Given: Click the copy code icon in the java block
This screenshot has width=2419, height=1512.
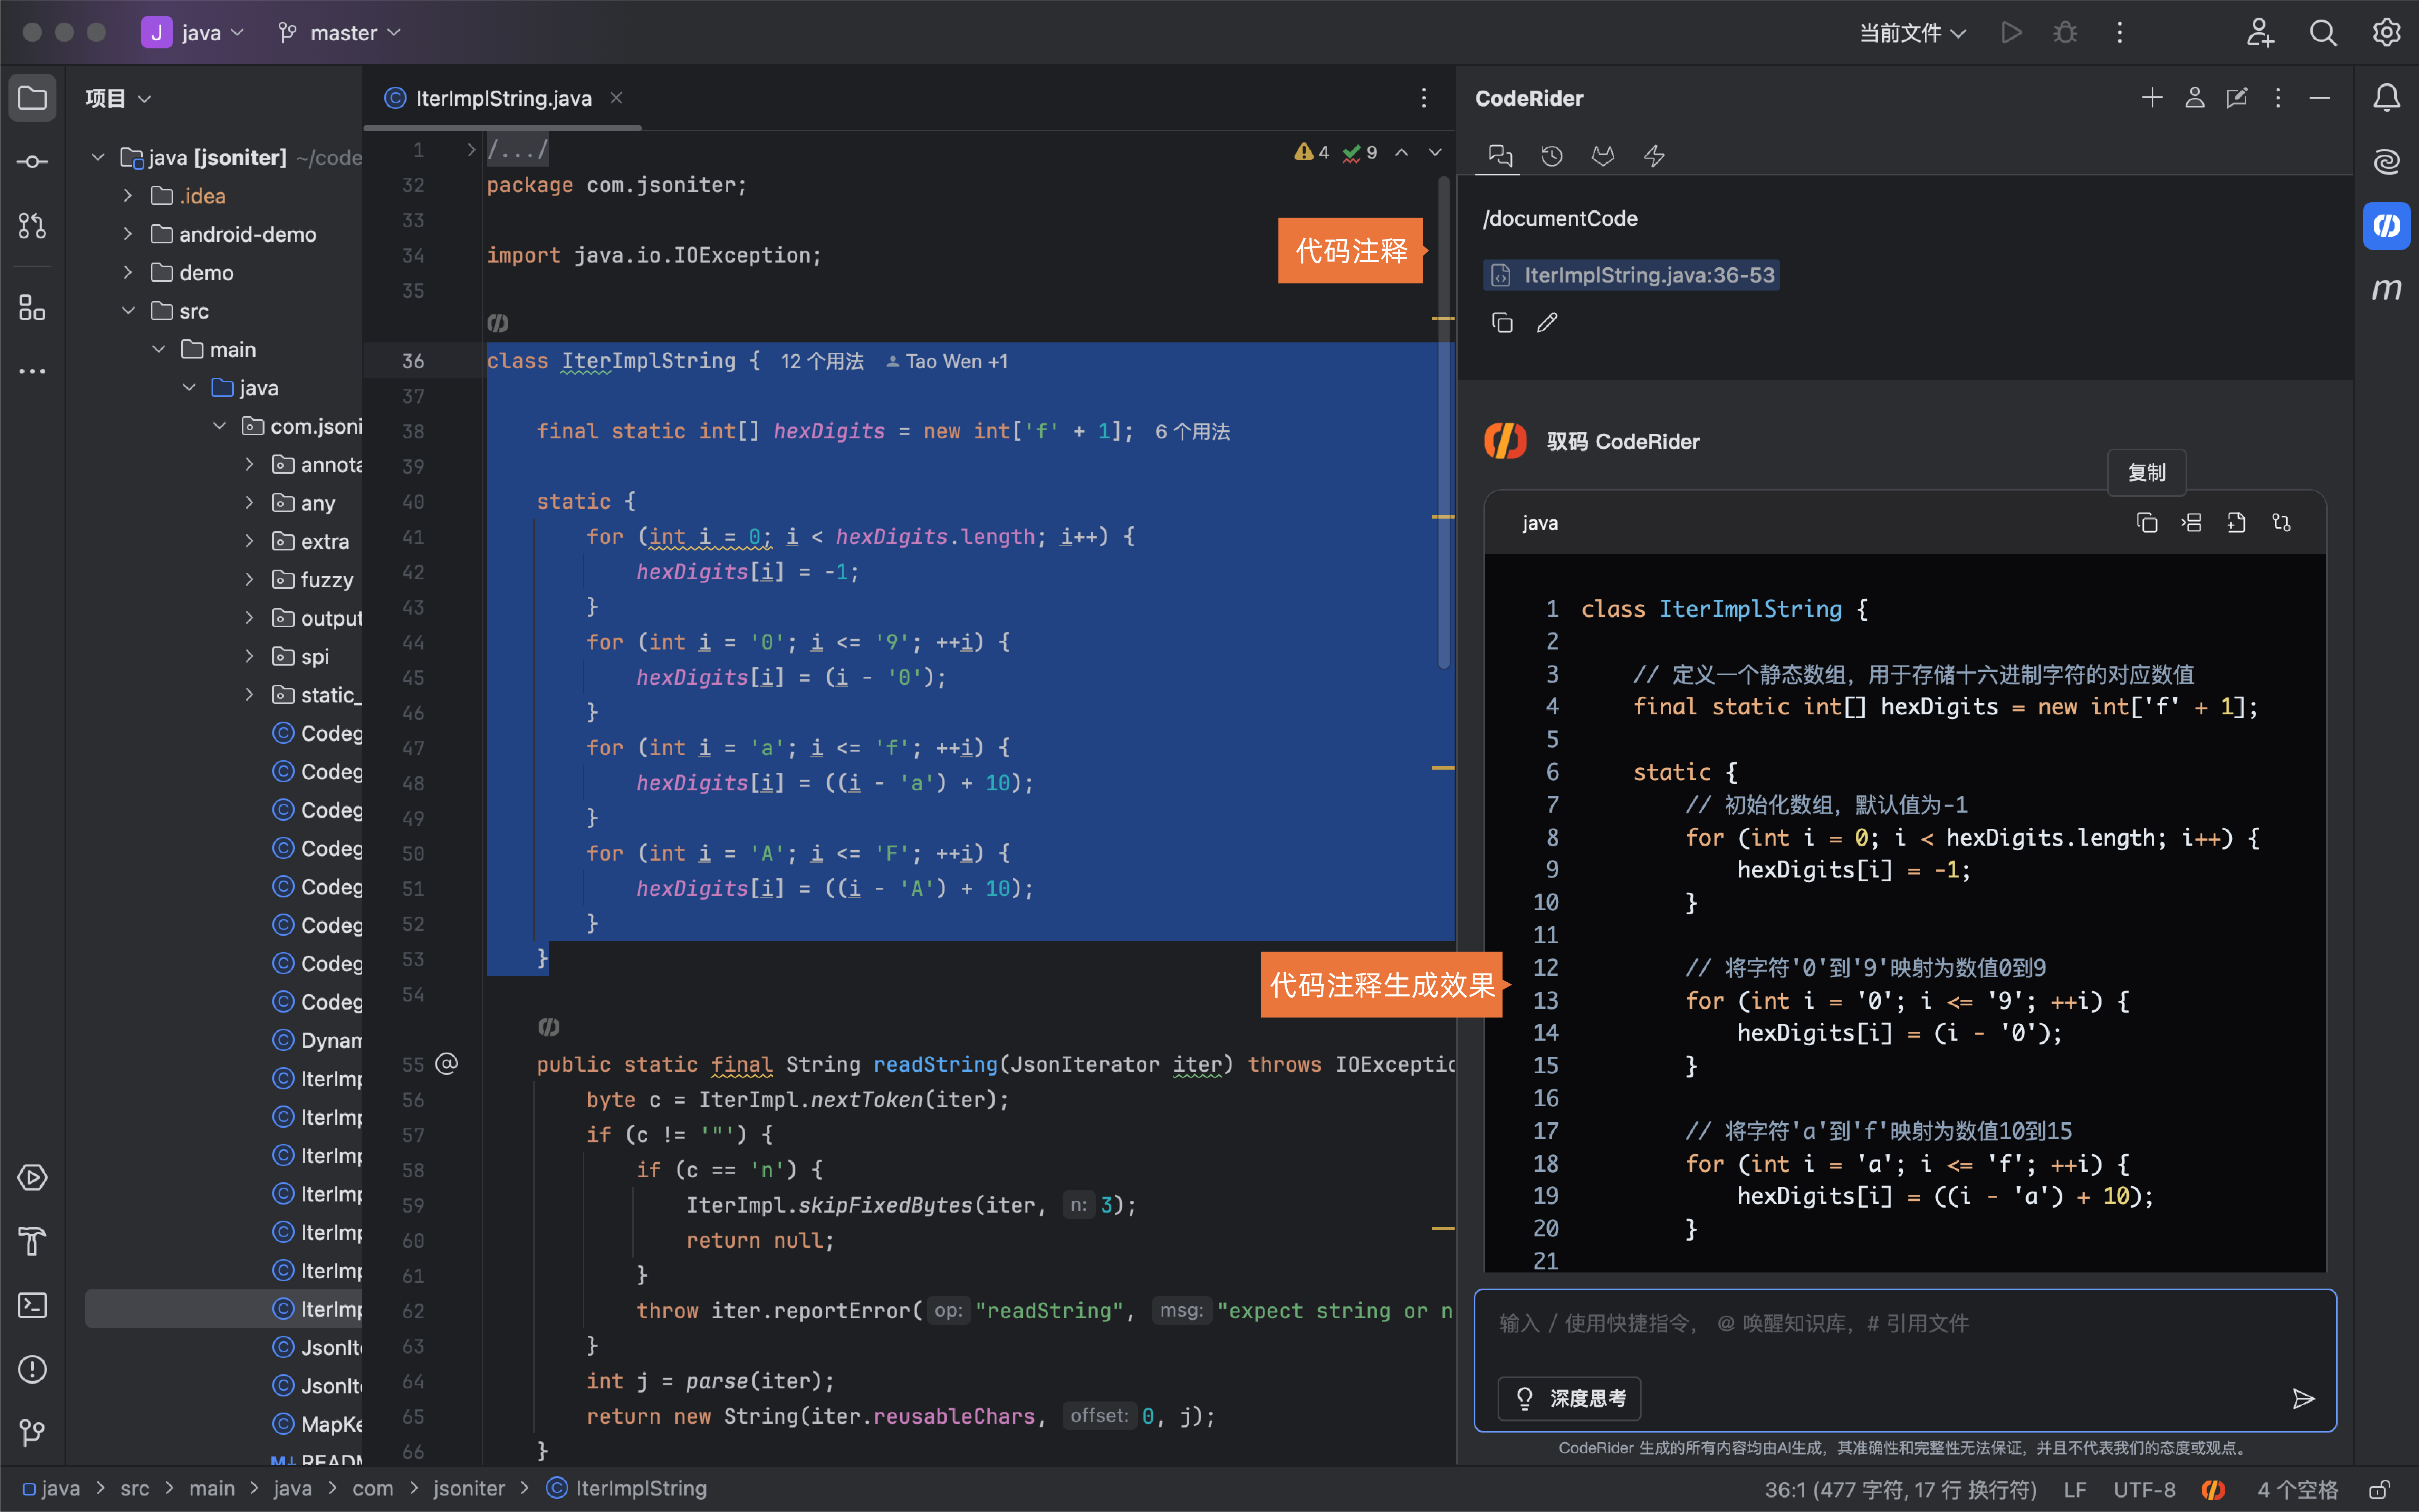Looking at the screenshot, I should click(2146, 523).
